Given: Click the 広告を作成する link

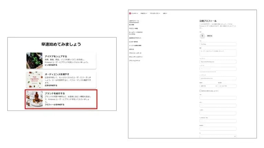Looking at the screenshot, I should coord(51,85).
